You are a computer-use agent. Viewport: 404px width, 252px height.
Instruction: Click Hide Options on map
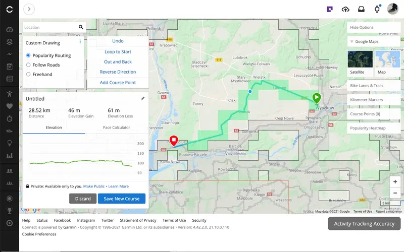(374, 27)
